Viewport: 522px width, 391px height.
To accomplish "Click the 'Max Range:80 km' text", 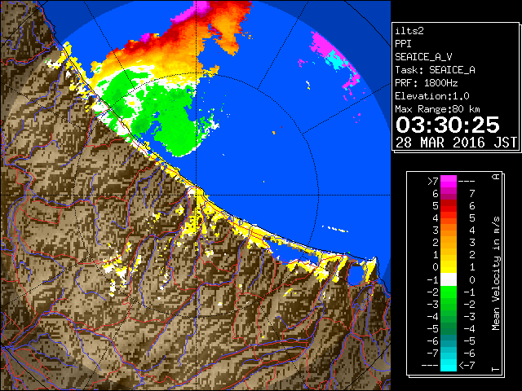I will click(x=437, y=109).
